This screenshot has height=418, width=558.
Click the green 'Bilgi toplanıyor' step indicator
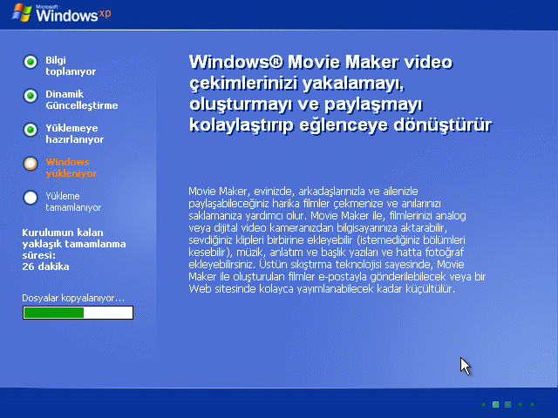pyautogui.click(x=31, y=61)
